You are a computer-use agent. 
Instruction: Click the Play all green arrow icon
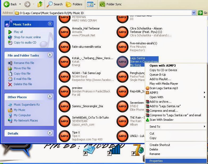[10, 32]
